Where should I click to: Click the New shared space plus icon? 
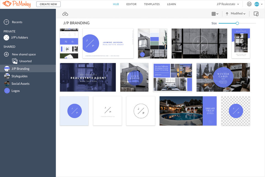tap(6, 54)
